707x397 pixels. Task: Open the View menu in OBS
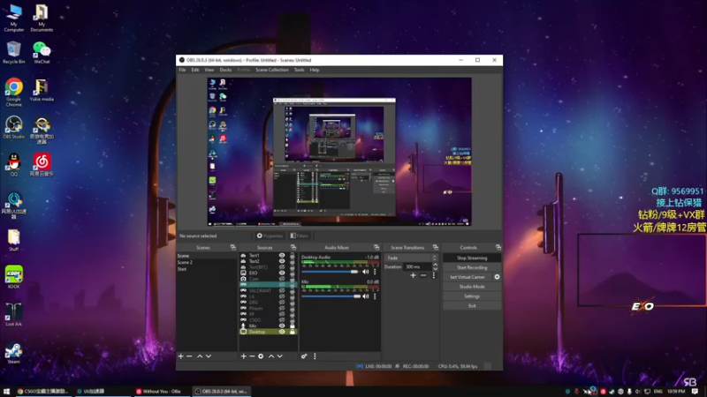(209, 70)
